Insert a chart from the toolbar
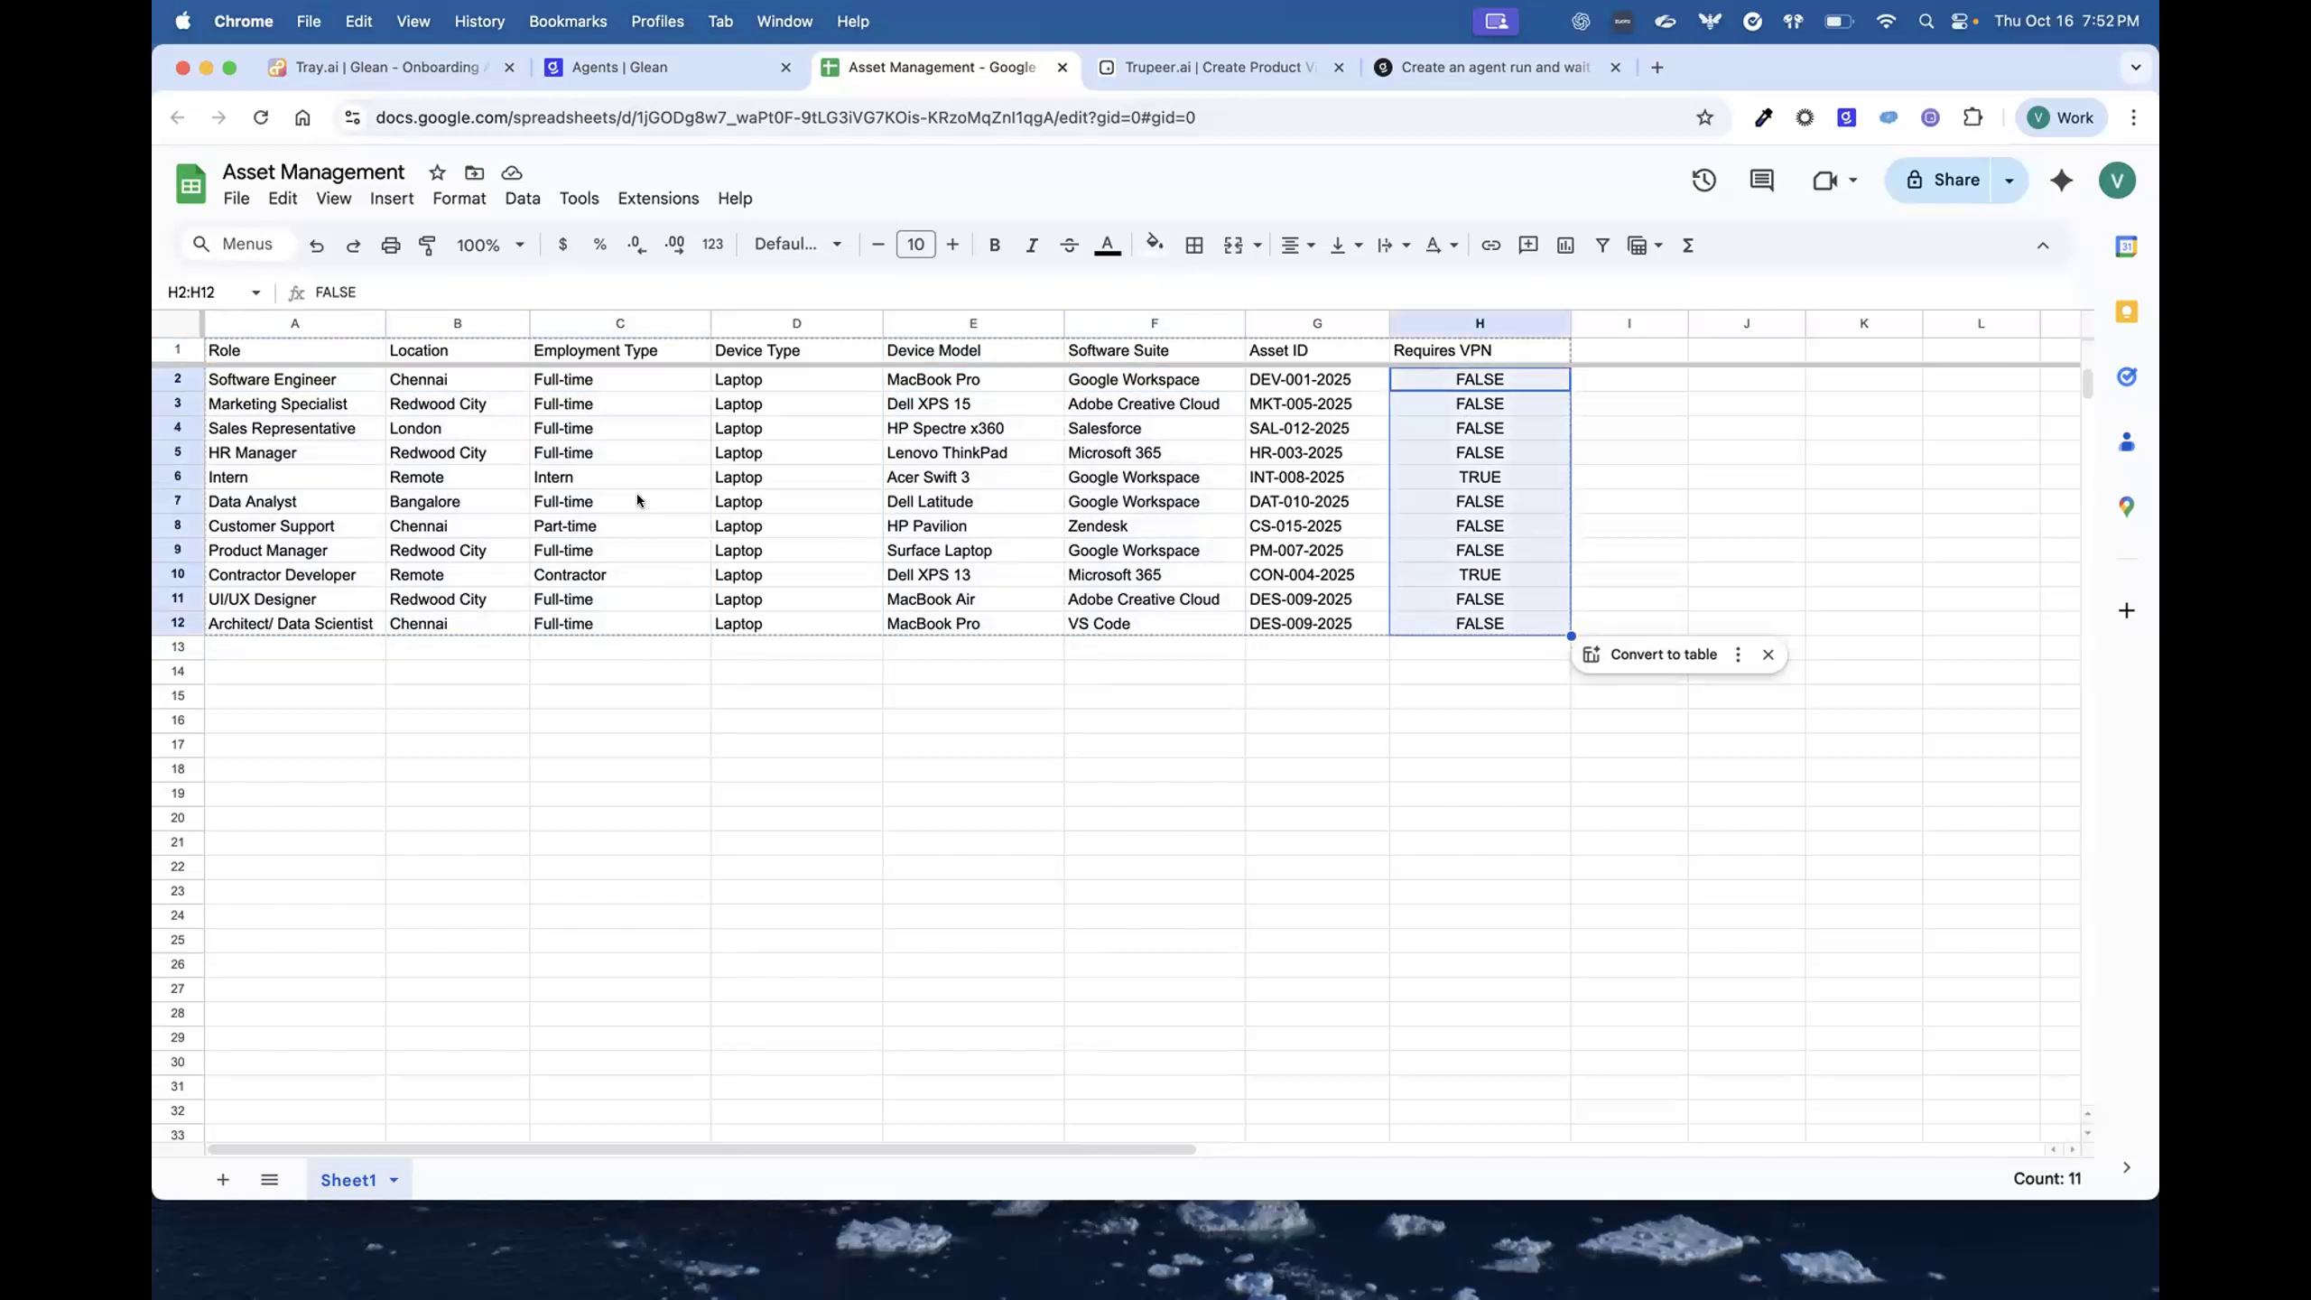Image resolution: width=2311 pixels, height=1300 pixels. (1564, 245)
